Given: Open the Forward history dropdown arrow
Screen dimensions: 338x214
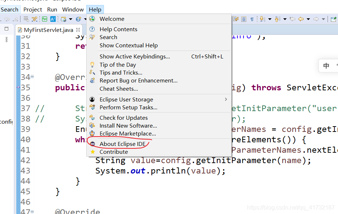Looking at the screenshot, I should pyautogui.click(x=323, y=19).
